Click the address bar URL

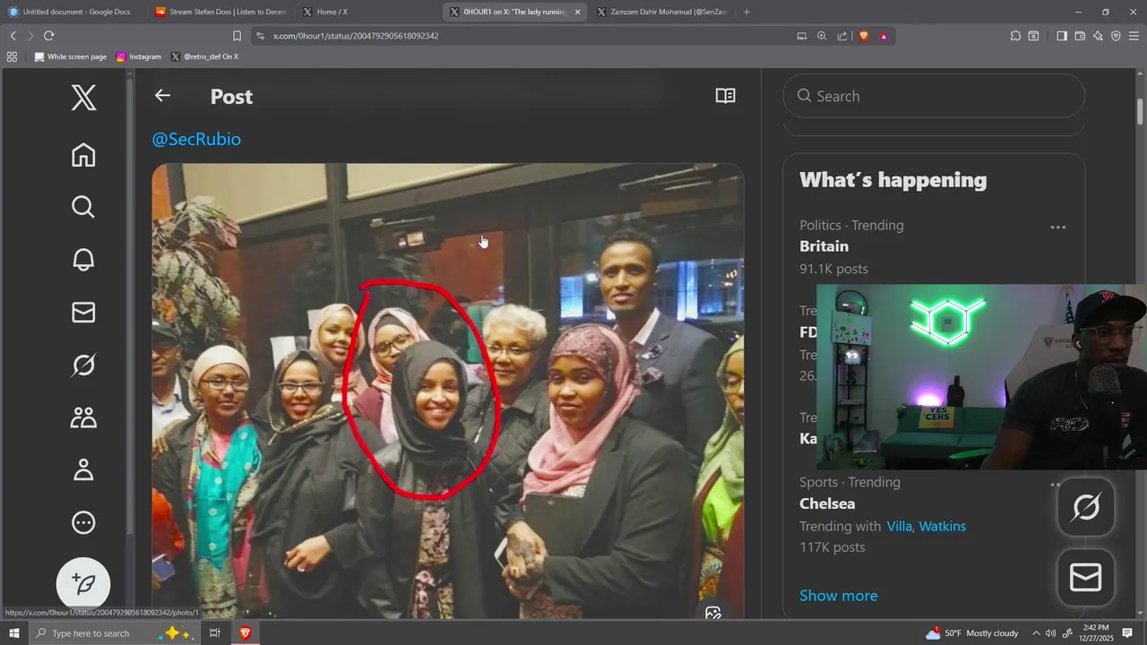pos(356,36)
